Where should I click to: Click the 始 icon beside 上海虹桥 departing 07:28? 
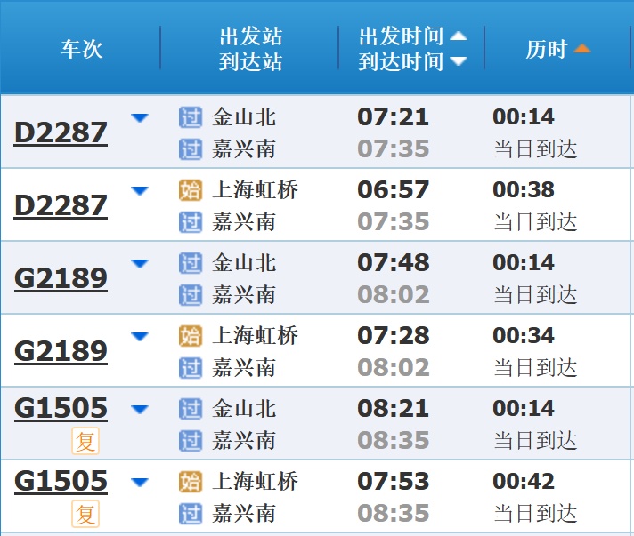tap(191, 336)
